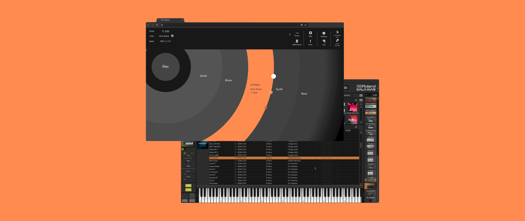Adjust the Pan slider in Galaxias
This screenshot has height=221, width=525.
pyautogui.click(x=188, y=163)
